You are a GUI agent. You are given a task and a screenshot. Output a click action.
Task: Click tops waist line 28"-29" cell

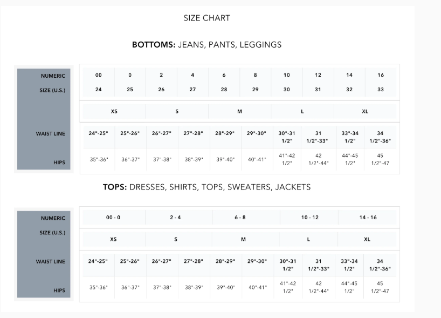[x=225, y=265]
